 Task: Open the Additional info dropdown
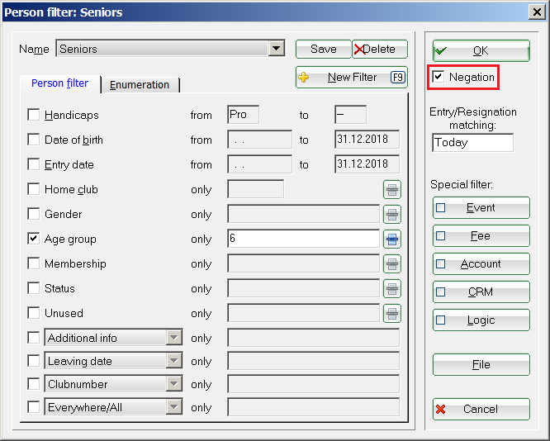pos(173,338)
